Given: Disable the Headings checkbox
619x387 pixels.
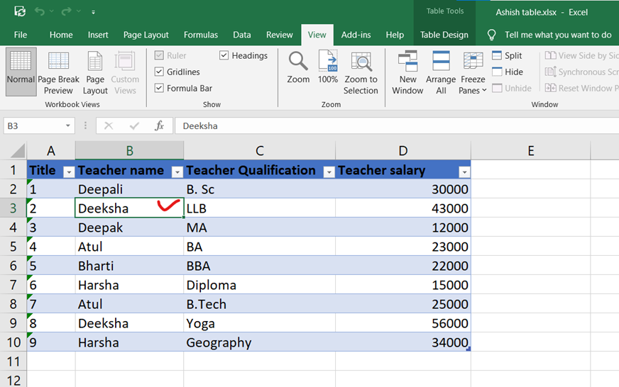Looking at the screenshot, I should [224, 55].
